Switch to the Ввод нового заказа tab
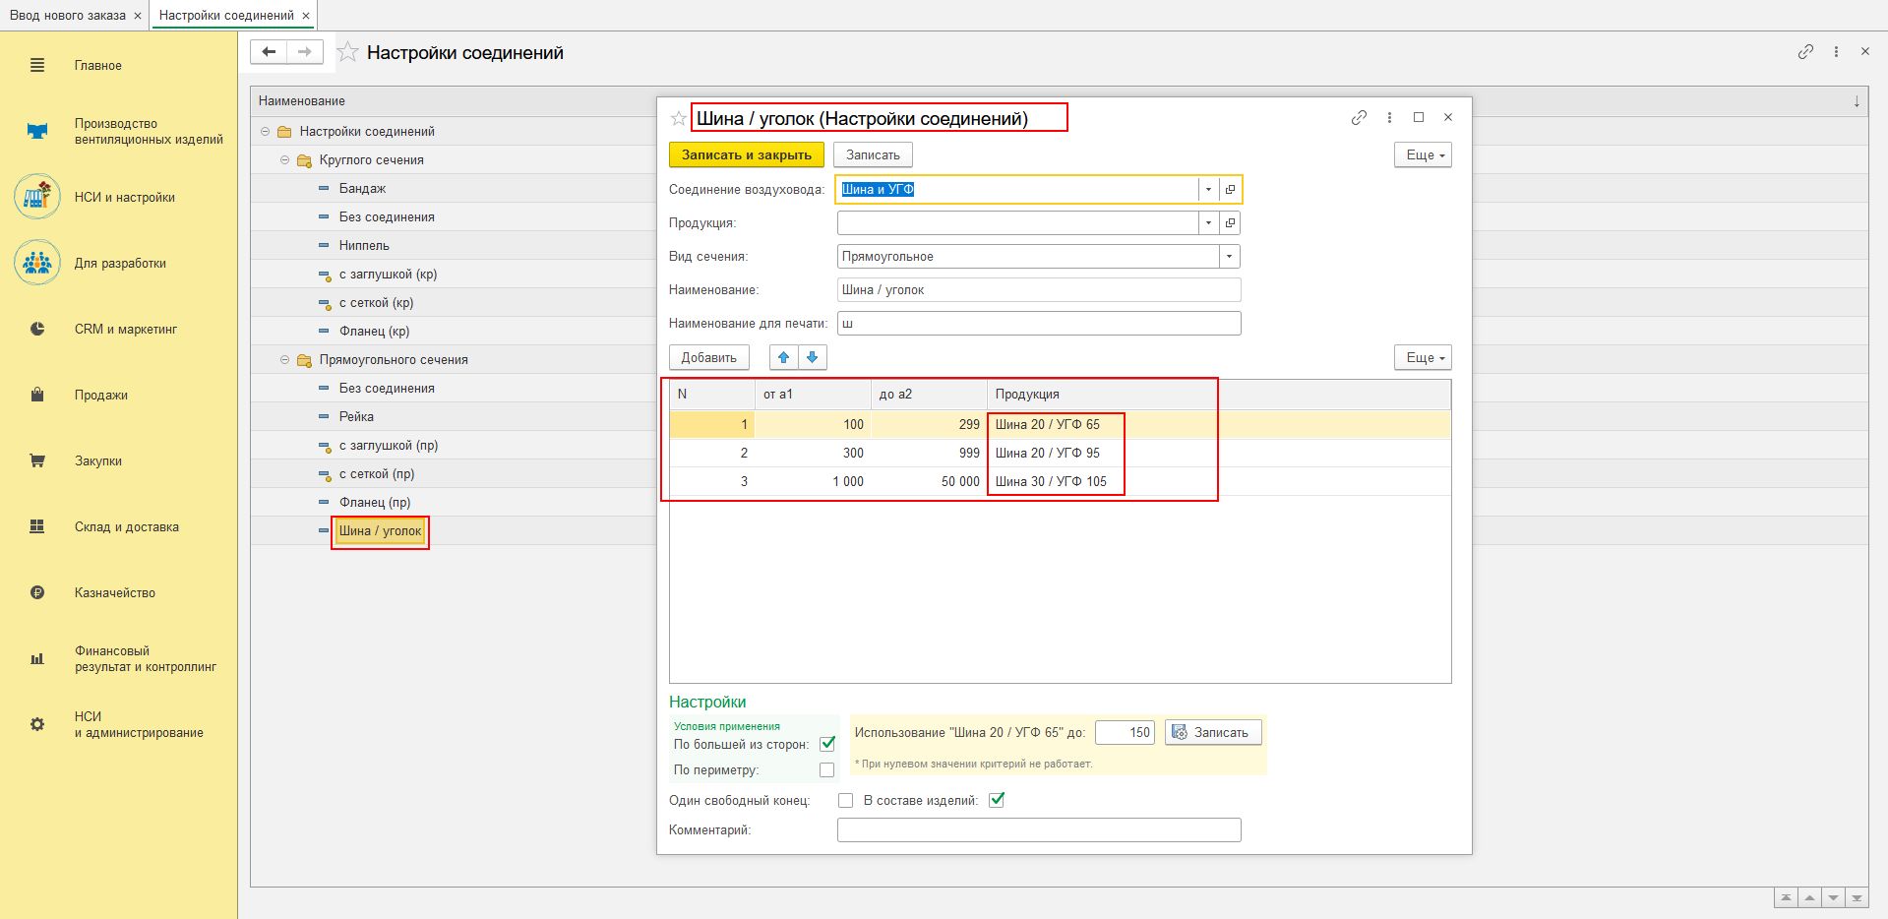1888x919 pixels. click(67, 16)
